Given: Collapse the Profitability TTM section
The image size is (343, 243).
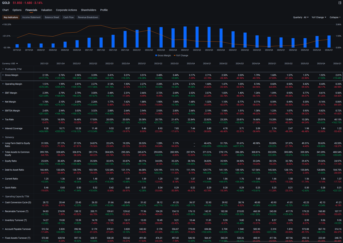Looking at the screenshot, I should click(11, 69).
